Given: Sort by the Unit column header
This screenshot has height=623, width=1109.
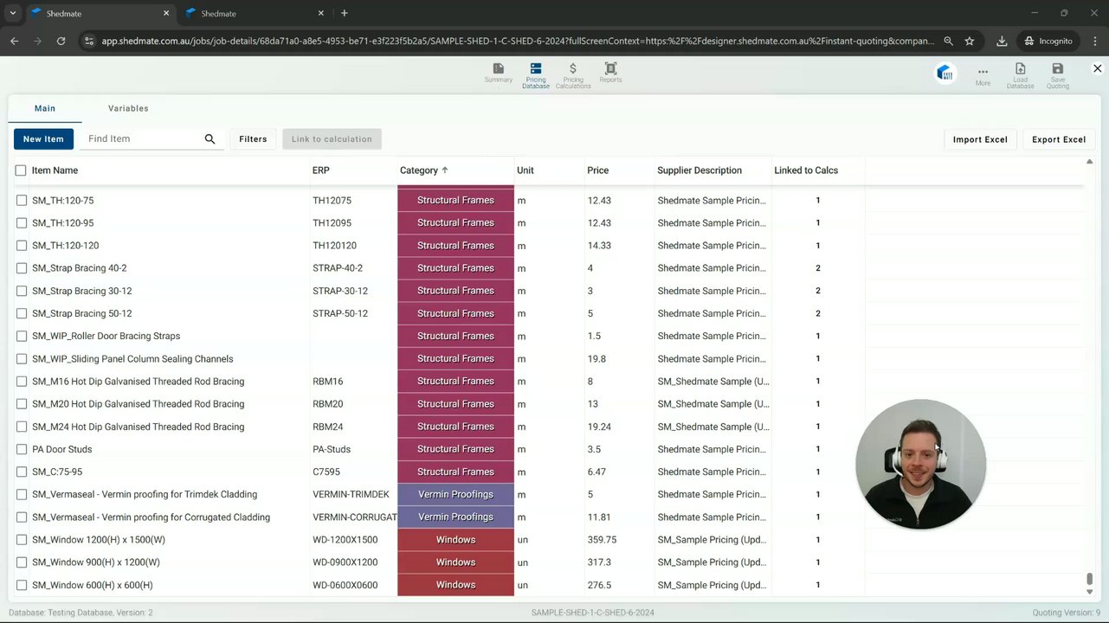Looking at the screenshot, I should click(525, 170).
